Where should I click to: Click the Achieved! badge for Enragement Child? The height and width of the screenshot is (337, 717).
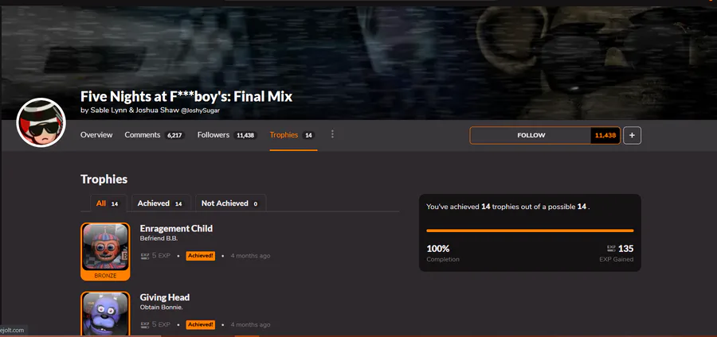point(200,256)
